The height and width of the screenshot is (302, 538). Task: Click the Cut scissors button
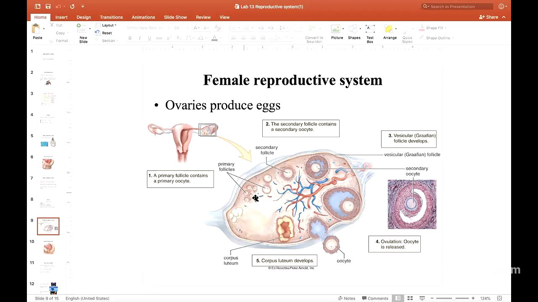click(56, 25)
